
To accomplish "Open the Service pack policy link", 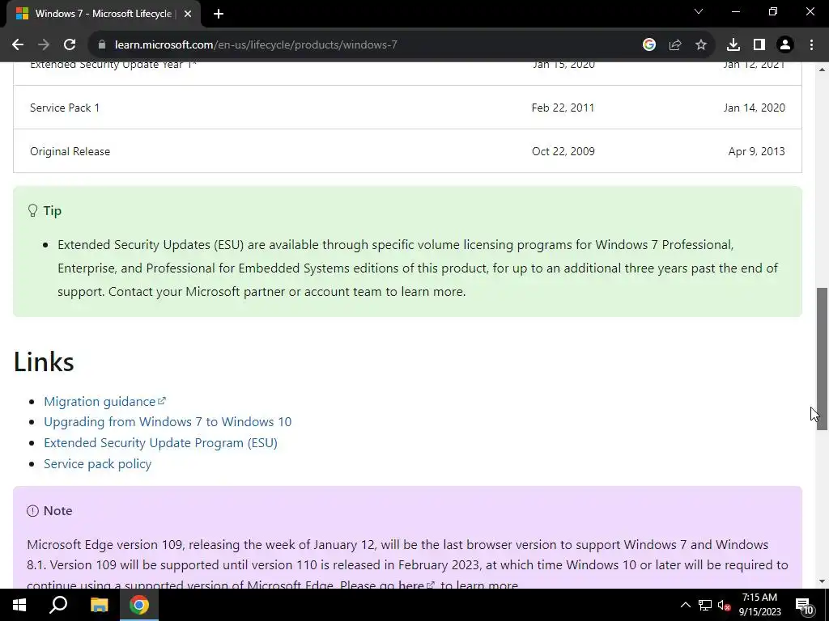I will coord(98,463).
